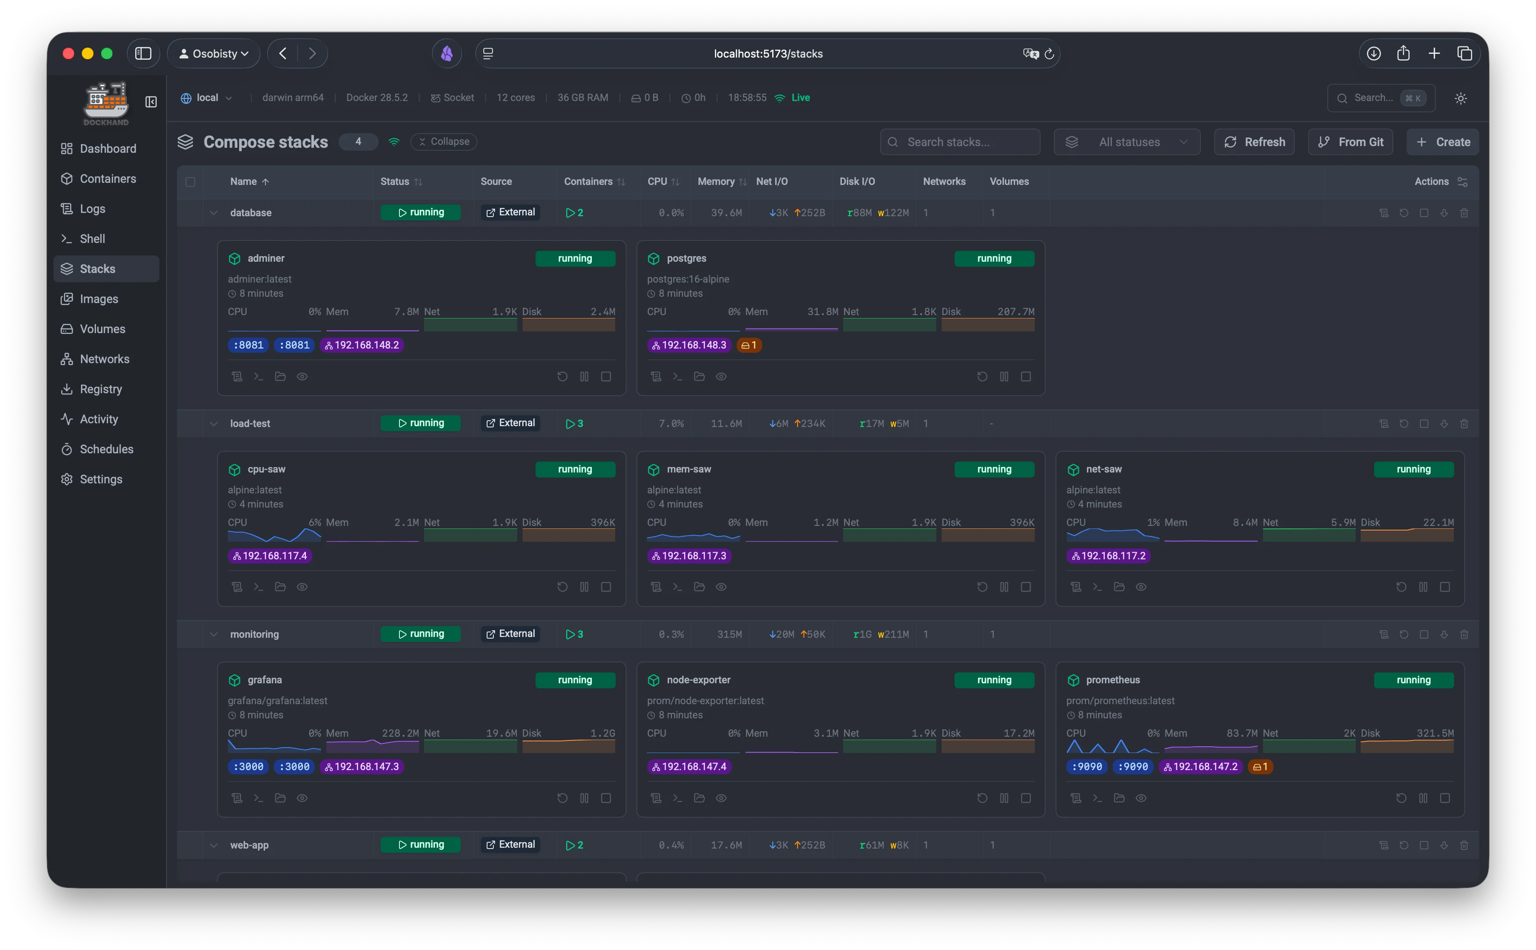Tick the select-all stacks checkbox
This screenshot has width=1536, height=950.
[x=190, y=182]
